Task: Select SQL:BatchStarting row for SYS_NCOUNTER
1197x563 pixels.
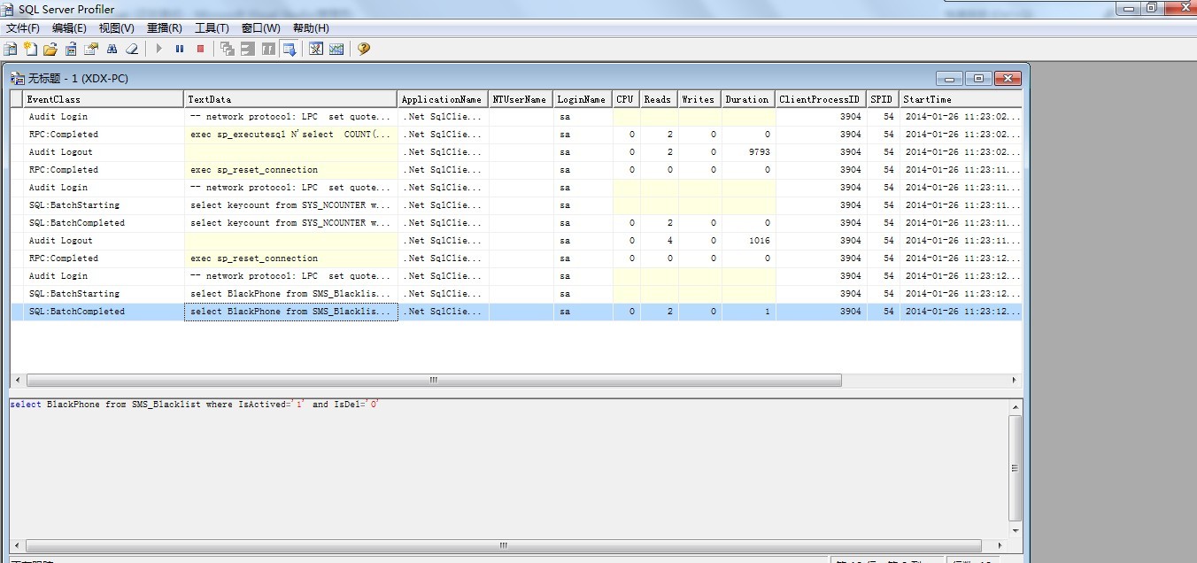Action: [516, 205]
